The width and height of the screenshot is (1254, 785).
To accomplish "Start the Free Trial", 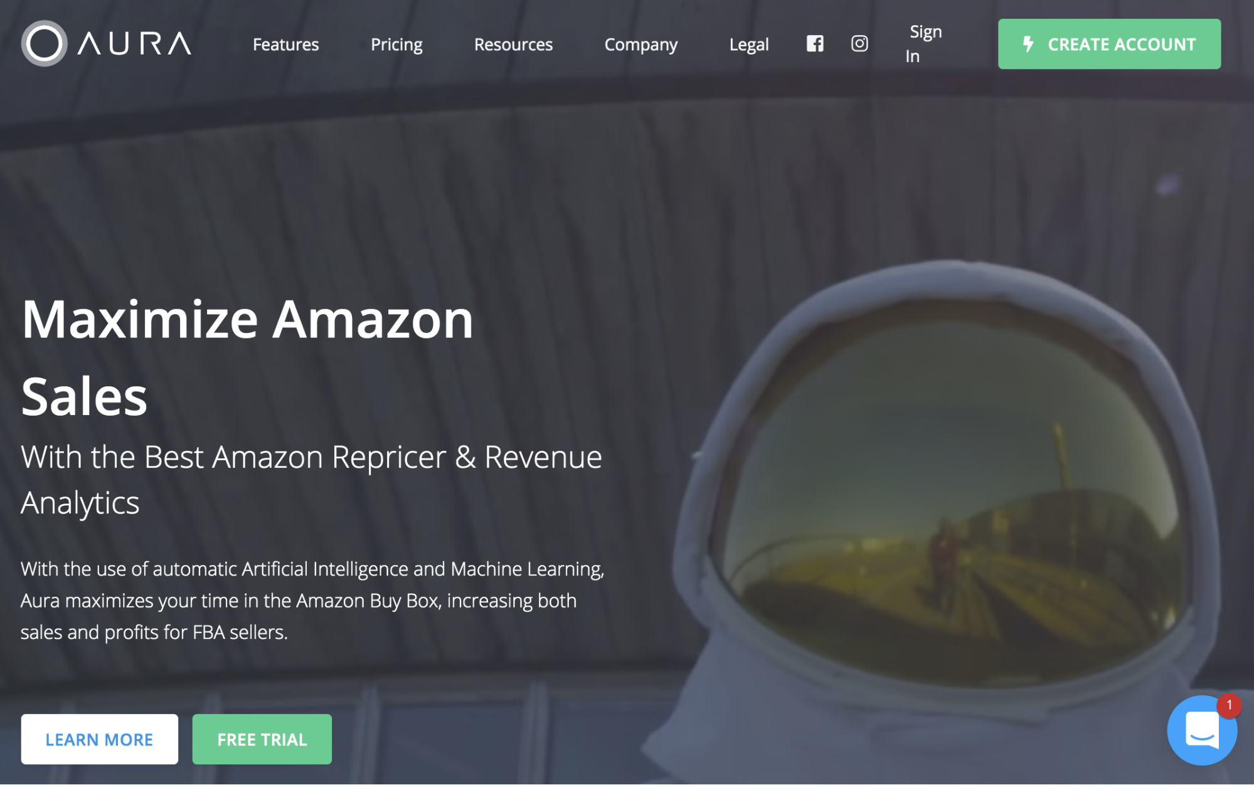I will (x=262, y=739).
